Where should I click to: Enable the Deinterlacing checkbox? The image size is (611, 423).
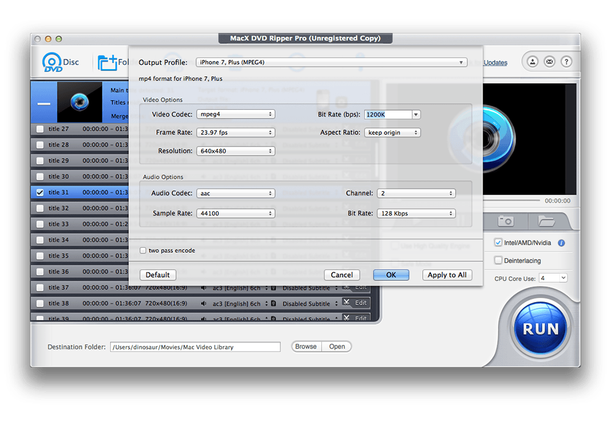click(x=498, y=261)
